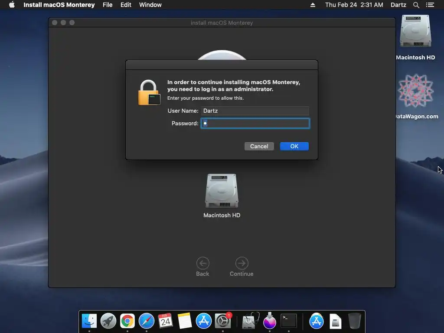The image size is (444, 333).
Task: Focus the Password input field
Action: 255,124
